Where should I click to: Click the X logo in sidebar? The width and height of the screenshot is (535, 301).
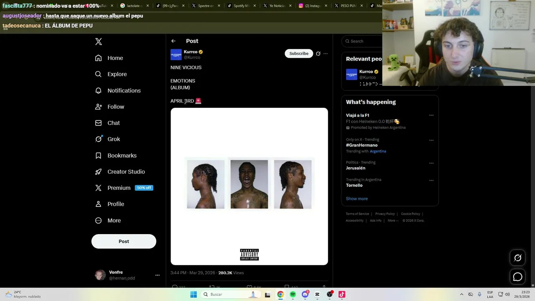(x=99, y=41)
